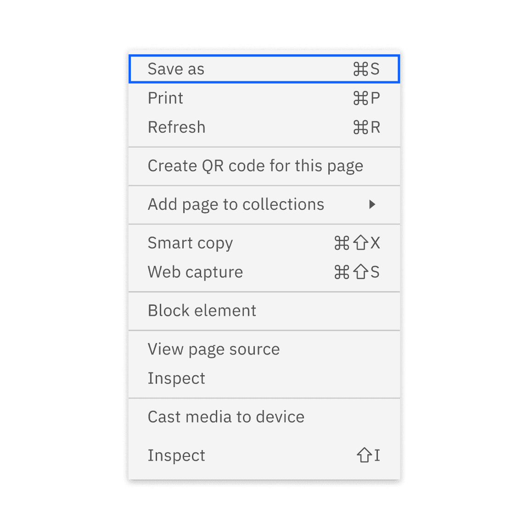Click Refresh in the context menu
529x529 pixels.
176,127
